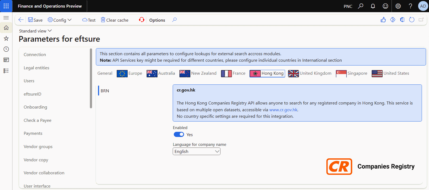Select the General tab

click(105, 73)
